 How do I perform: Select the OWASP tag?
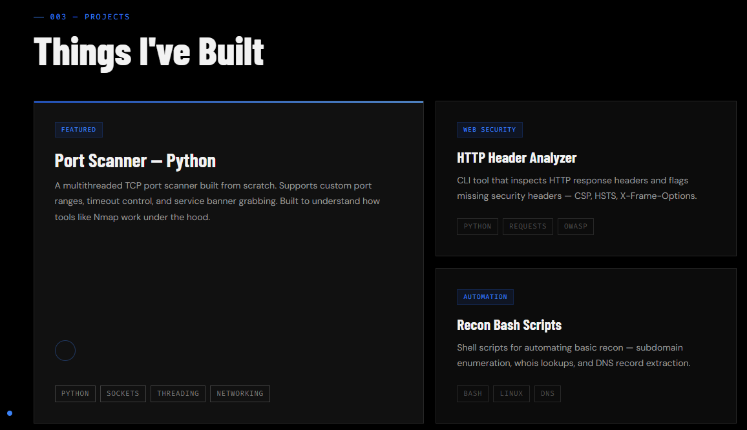click(x=575, y=227)
